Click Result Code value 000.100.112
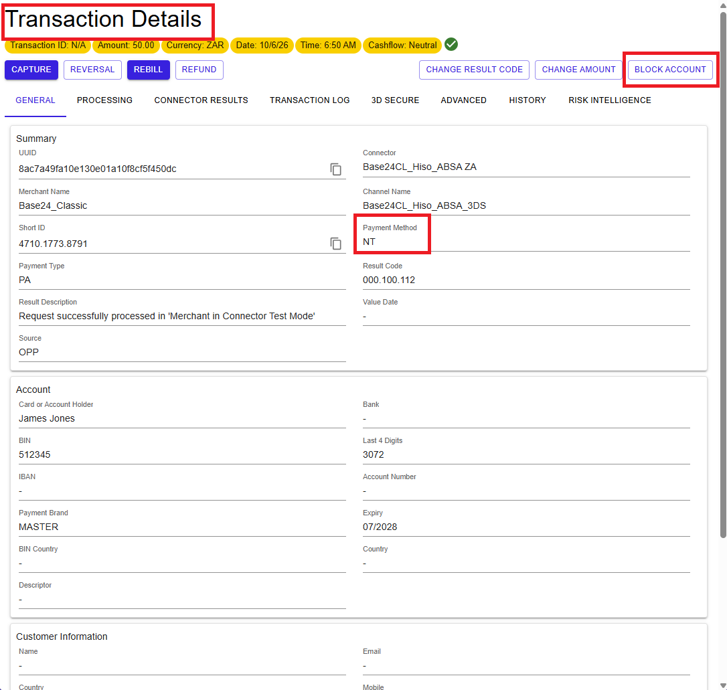Screen dimensions: 727x690 click(389, 280)
